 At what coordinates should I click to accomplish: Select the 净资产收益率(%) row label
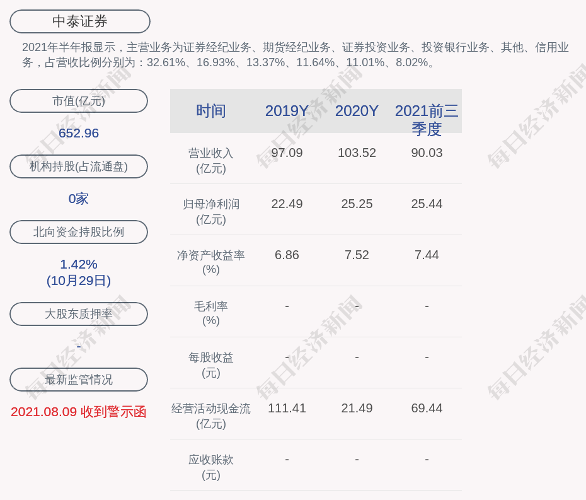(x=211, y=262)
